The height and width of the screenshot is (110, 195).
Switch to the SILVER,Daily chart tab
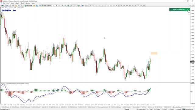pyautogui.click(x=136, y=107)
